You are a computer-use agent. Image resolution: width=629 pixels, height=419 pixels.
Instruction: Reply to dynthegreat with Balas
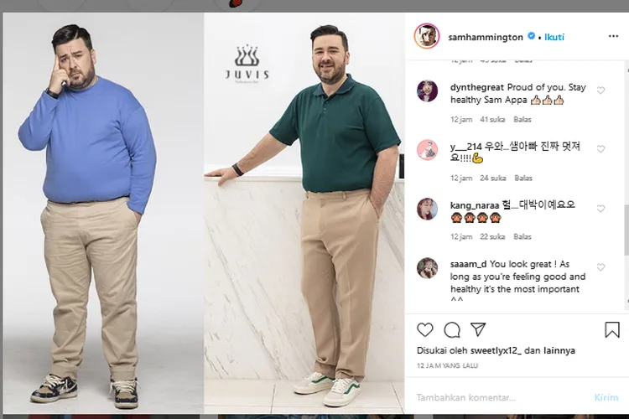523,120
